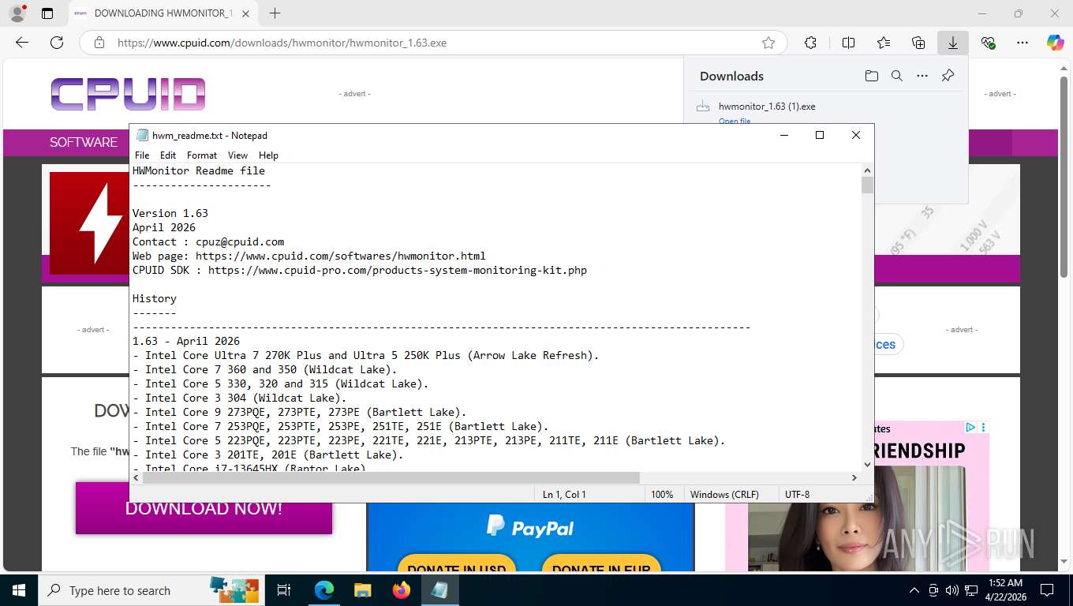Click Notepad vertical scrollbar up arrow

[867, 170]
